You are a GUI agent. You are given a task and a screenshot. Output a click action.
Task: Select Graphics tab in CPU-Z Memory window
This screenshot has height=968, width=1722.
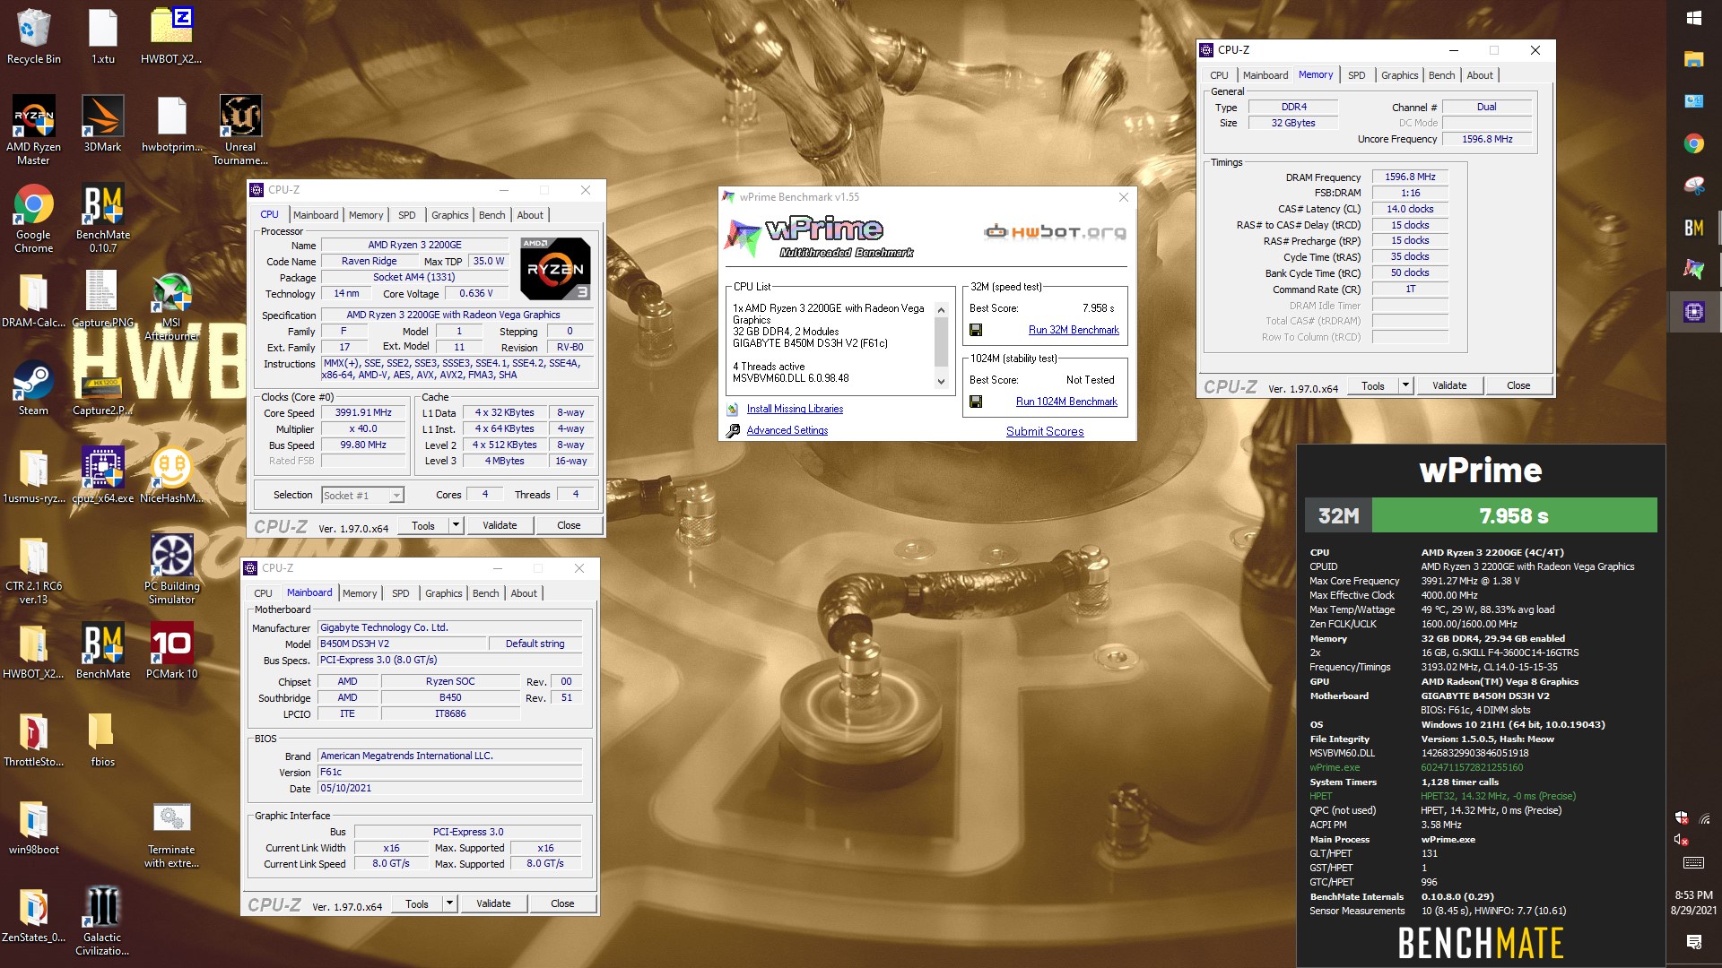click(1399, 75)
